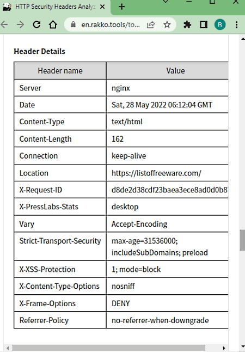The image size is (245, 352).
Task: Go back to the previous page
Action: point(4,25)
